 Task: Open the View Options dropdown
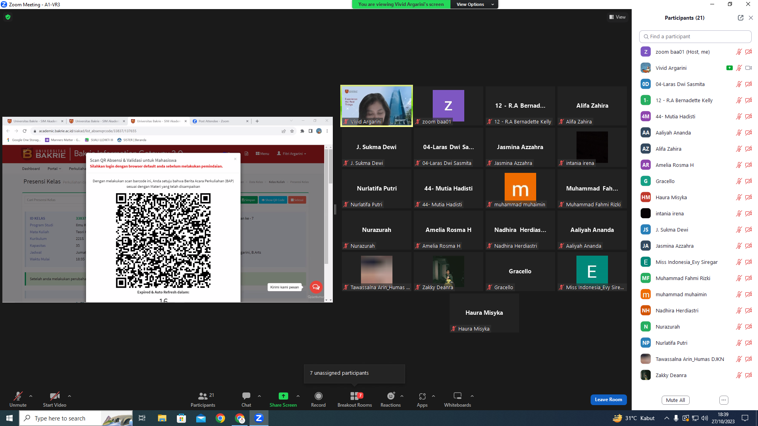[474, 4]
